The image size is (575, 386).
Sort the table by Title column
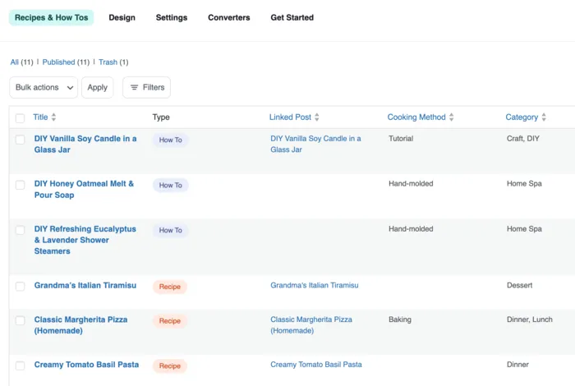(x=44, y=117)
